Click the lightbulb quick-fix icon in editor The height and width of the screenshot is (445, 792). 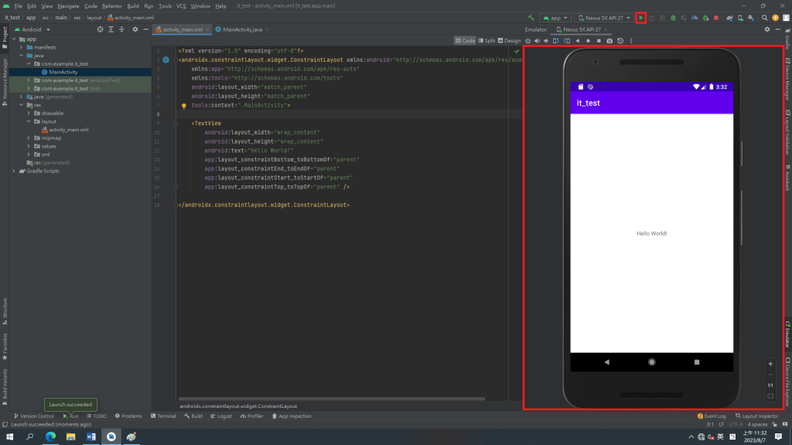click(x=184, y=106)
